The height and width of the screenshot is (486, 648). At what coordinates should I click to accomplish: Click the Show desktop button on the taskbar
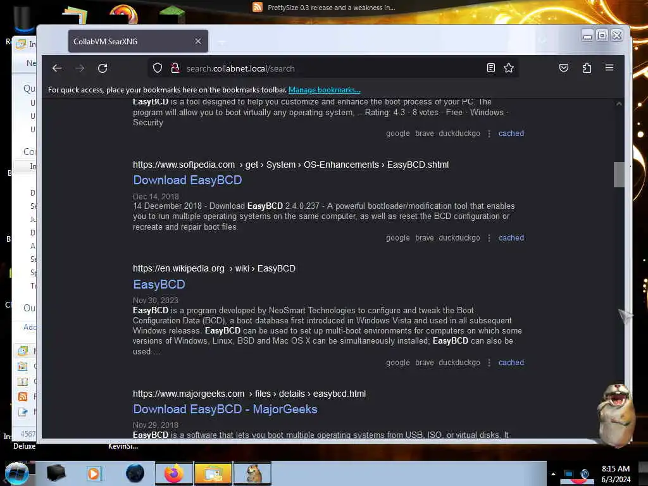(643, 473)
